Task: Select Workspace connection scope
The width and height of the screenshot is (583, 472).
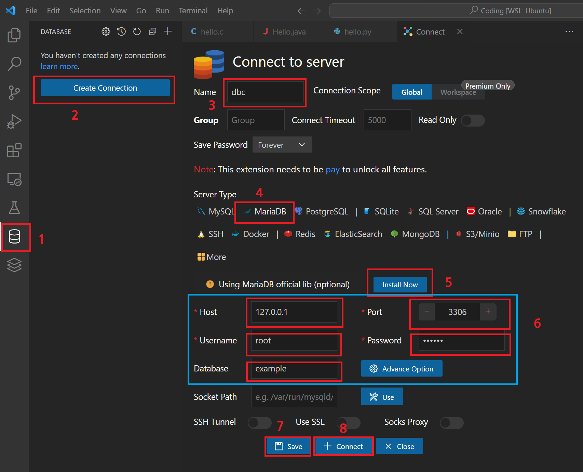Action: pos(458,92)
